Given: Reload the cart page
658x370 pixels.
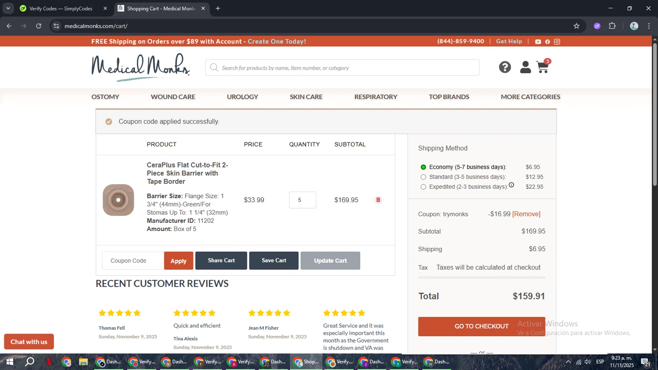Looking at the screenshot, I should pyautogui.click(x=39, y=26).
